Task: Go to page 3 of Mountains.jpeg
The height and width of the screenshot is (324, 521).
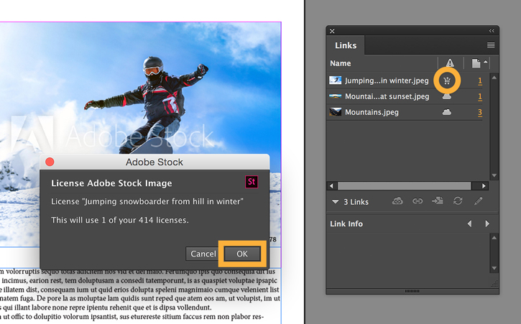Action: pos(480,113)
